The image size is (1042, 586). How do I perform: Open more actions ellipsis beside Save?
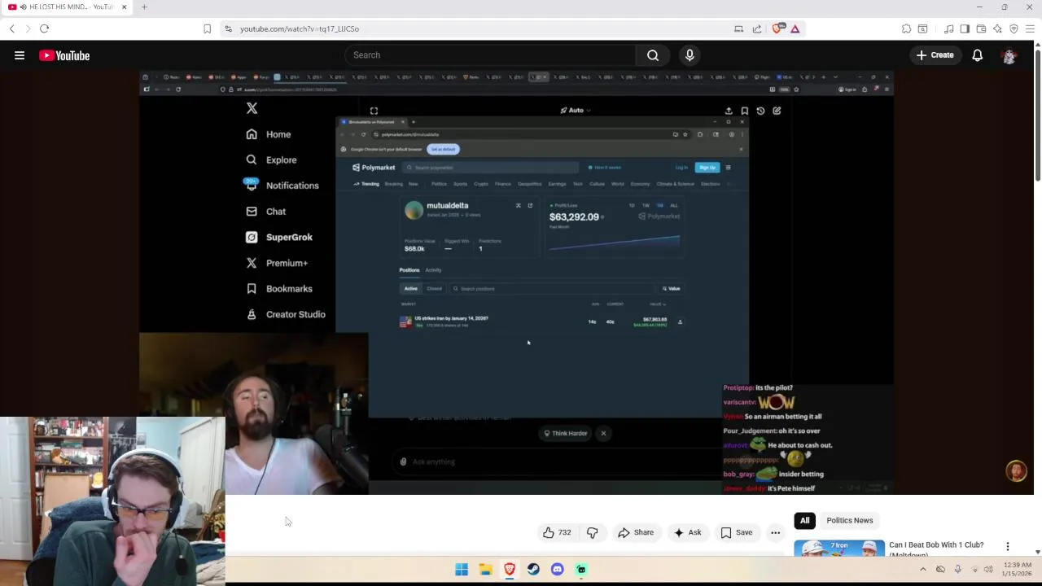pyautogui.click(x=775, y=532)
